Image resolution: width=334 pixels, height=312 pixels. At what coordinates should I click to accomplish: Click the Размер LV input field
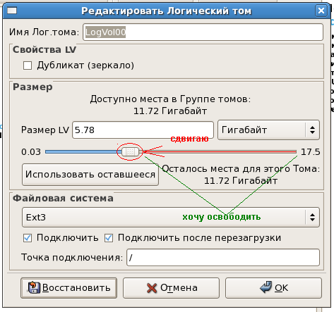(x=143, y=130)
